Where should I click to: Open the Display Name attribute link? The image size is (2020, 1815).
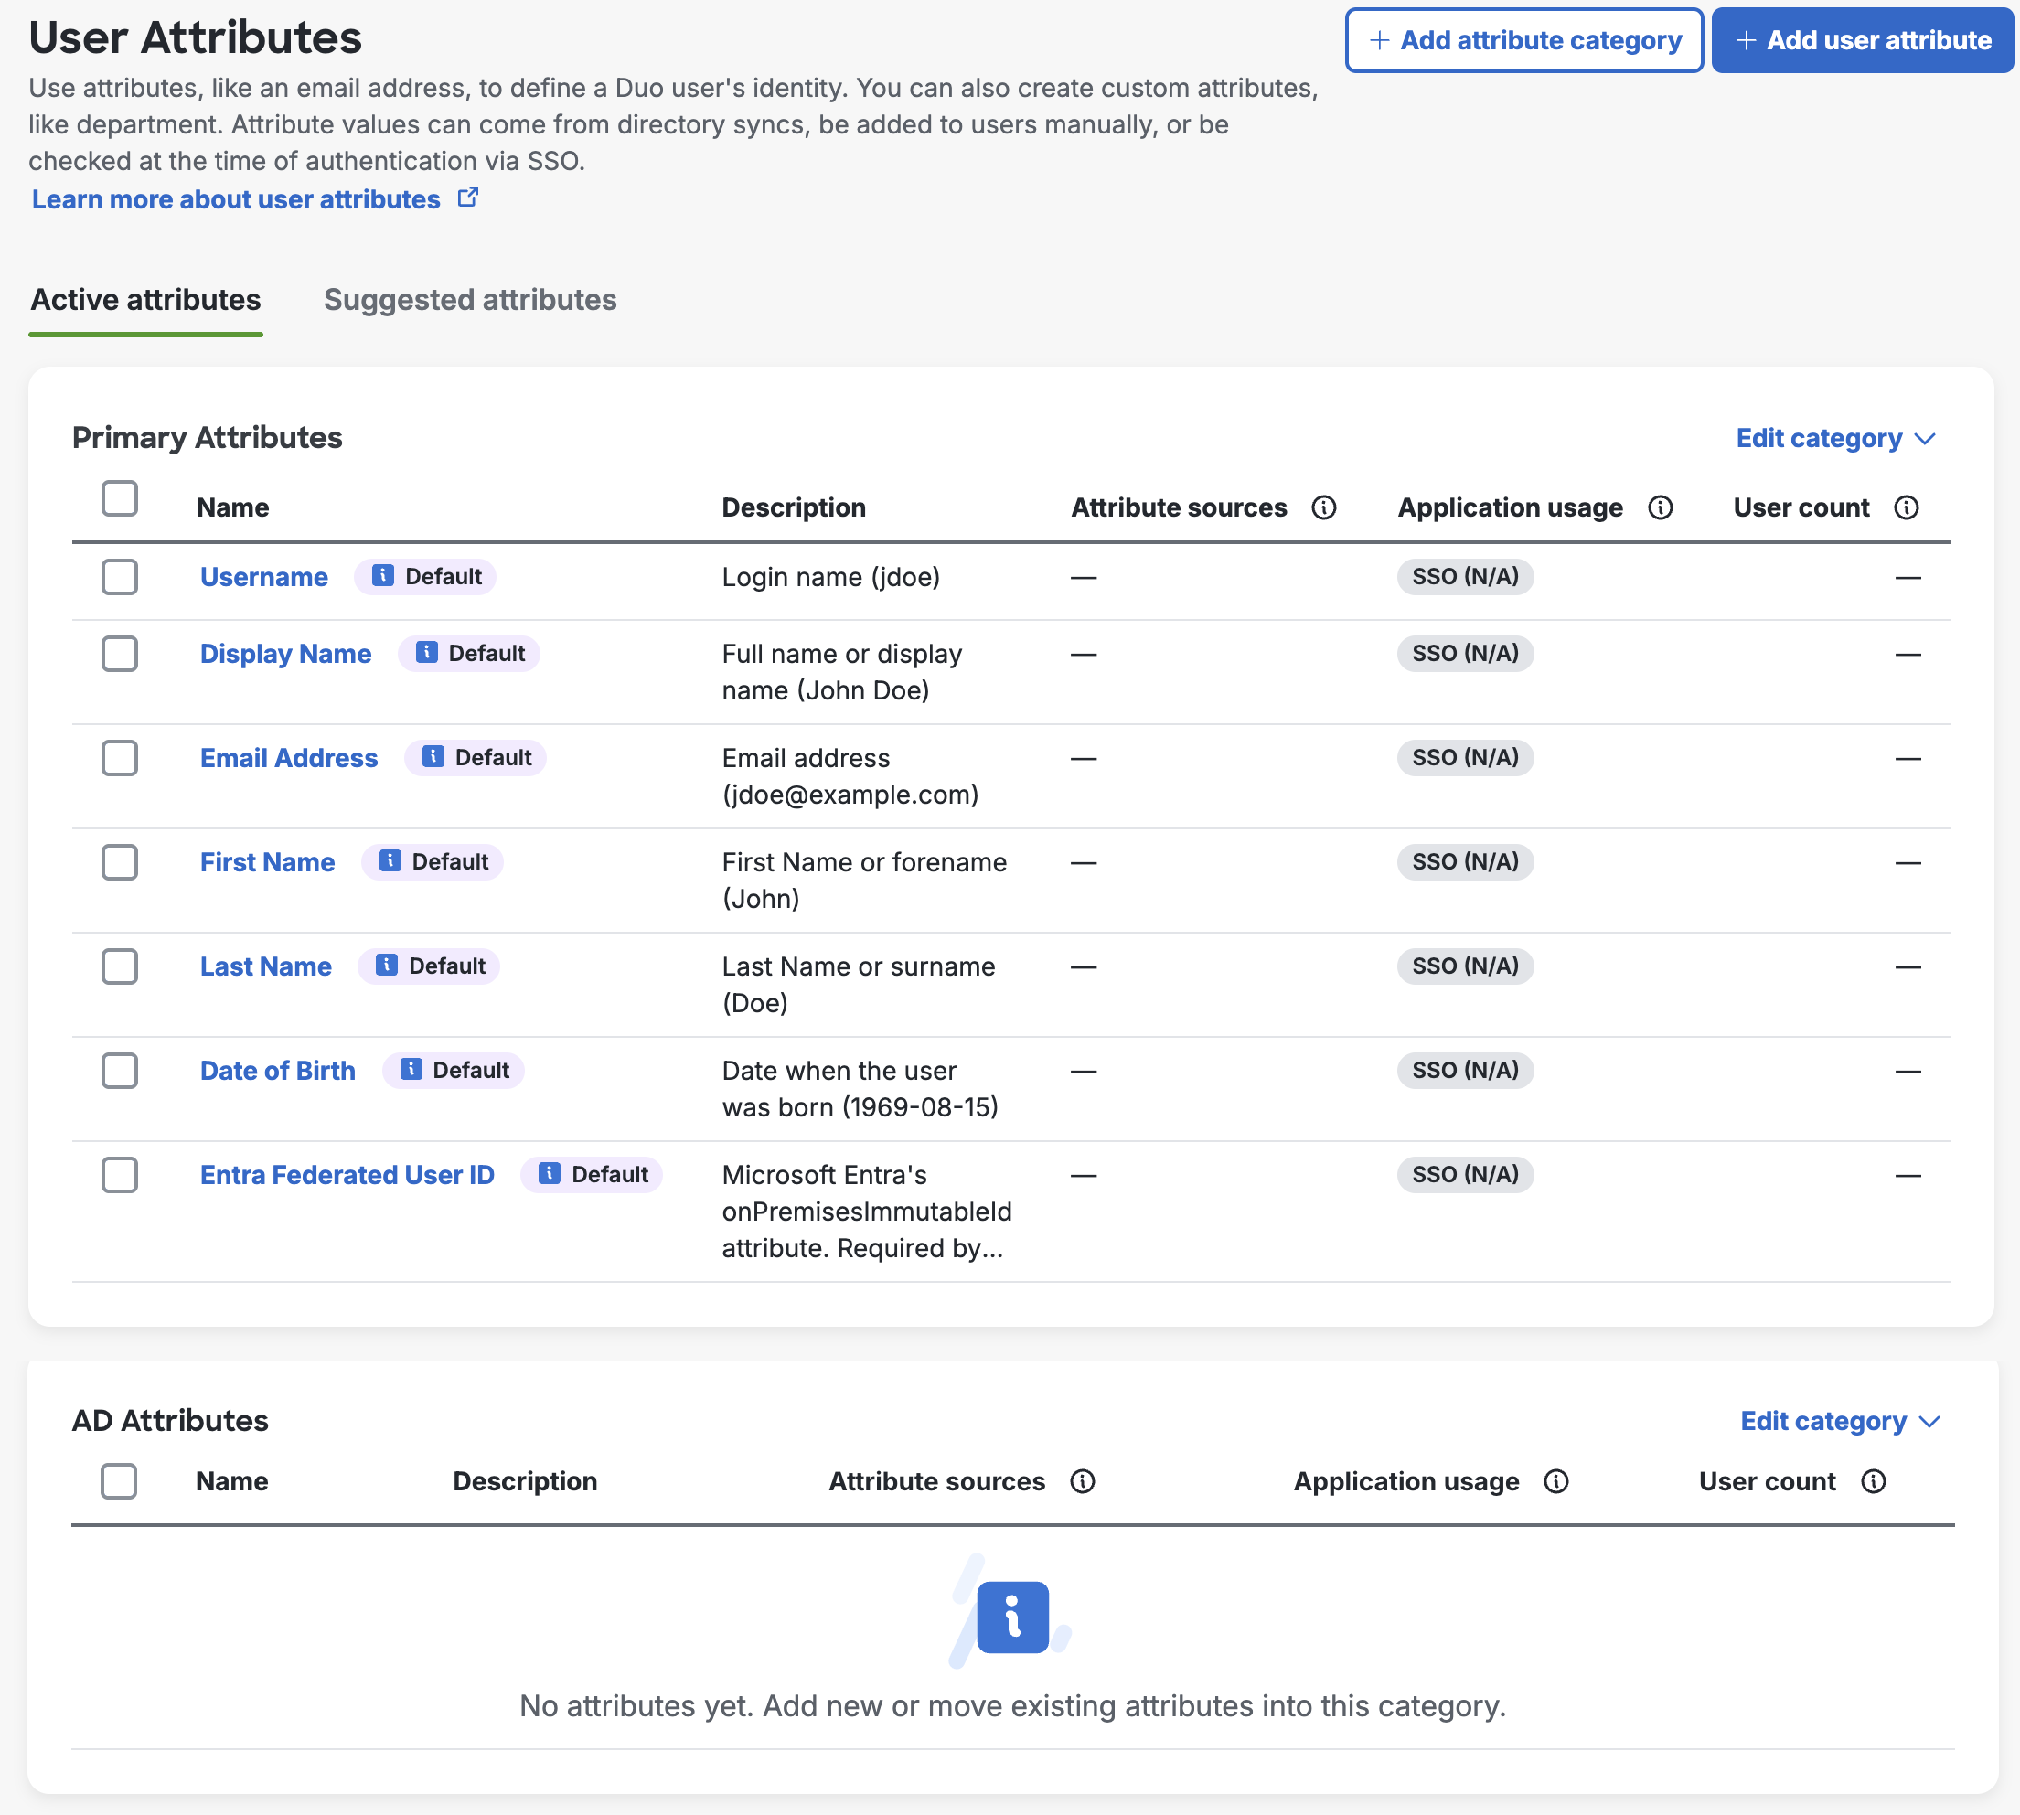(285, 653)
